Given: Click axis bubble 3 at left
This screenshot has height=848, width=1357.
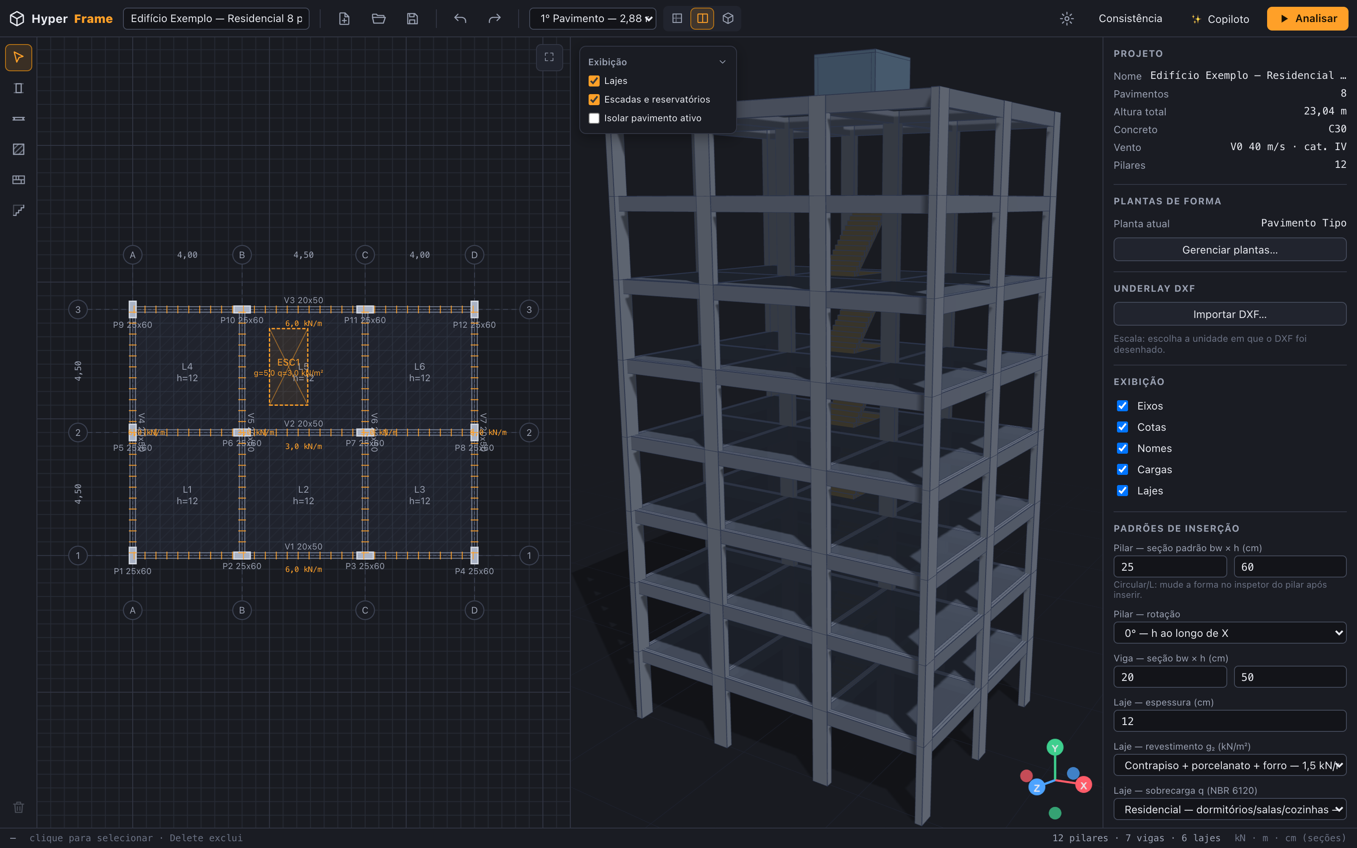Looking at the screenshot, I should (78, 310).
